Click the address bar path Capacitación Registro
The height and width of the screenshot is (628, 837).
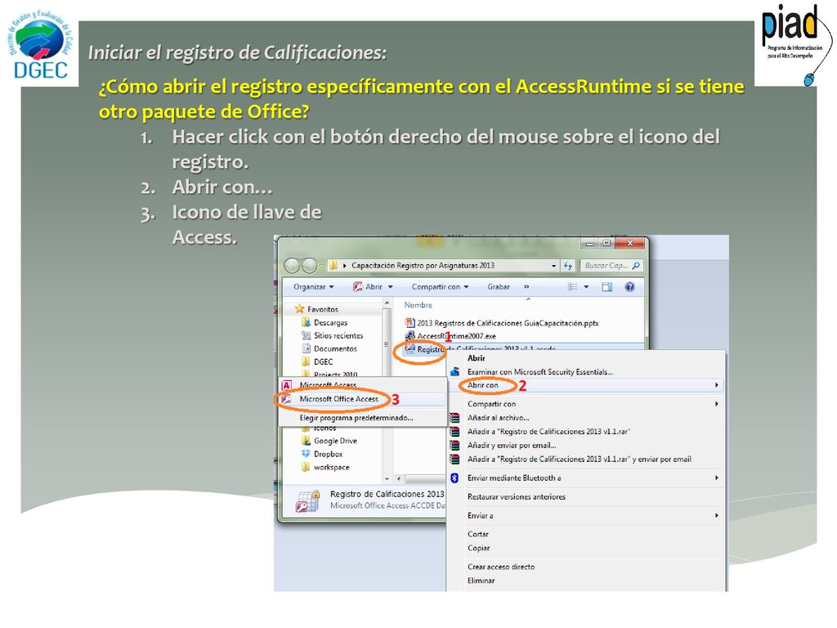pos(423,266)
